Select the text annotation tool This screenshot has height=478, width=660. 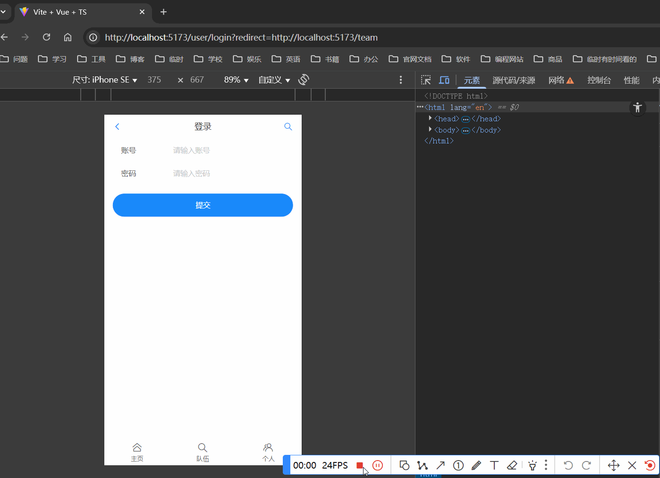[494, 465]
